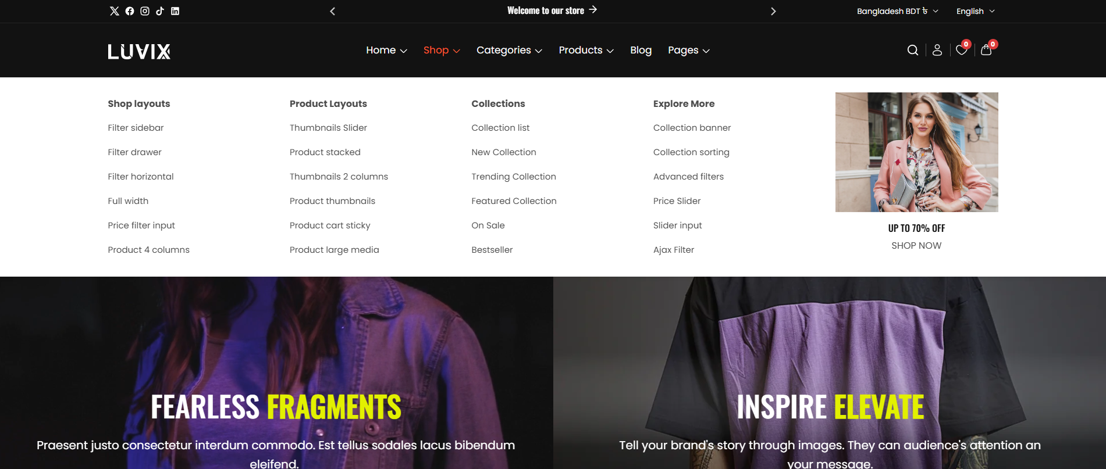This screenshot has width=1106, height=469.
Task: Expand the Bangladesh BDT currency dropdown
Action: (897, 11)
